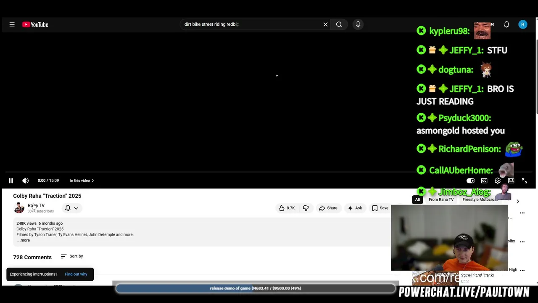Screen dimensions: 538x303
Task: Open the account avatar menu
Action: (522, 24)
